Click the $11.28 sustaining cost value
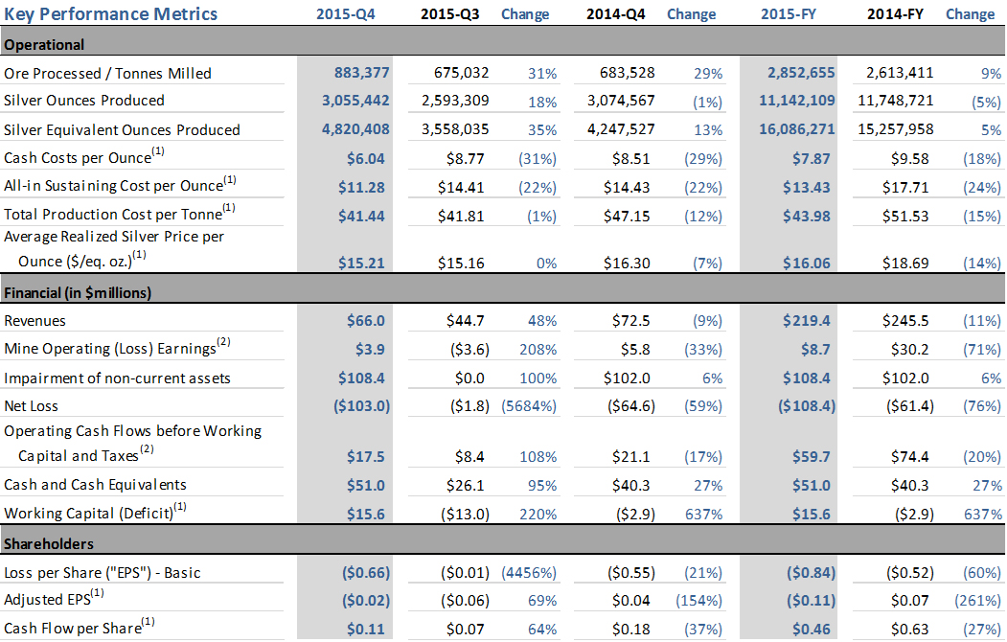 361,188
